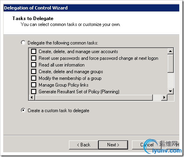Click the horizontal scroll right arrow
This screenshot has height=157, width=184.
[164, 98]
